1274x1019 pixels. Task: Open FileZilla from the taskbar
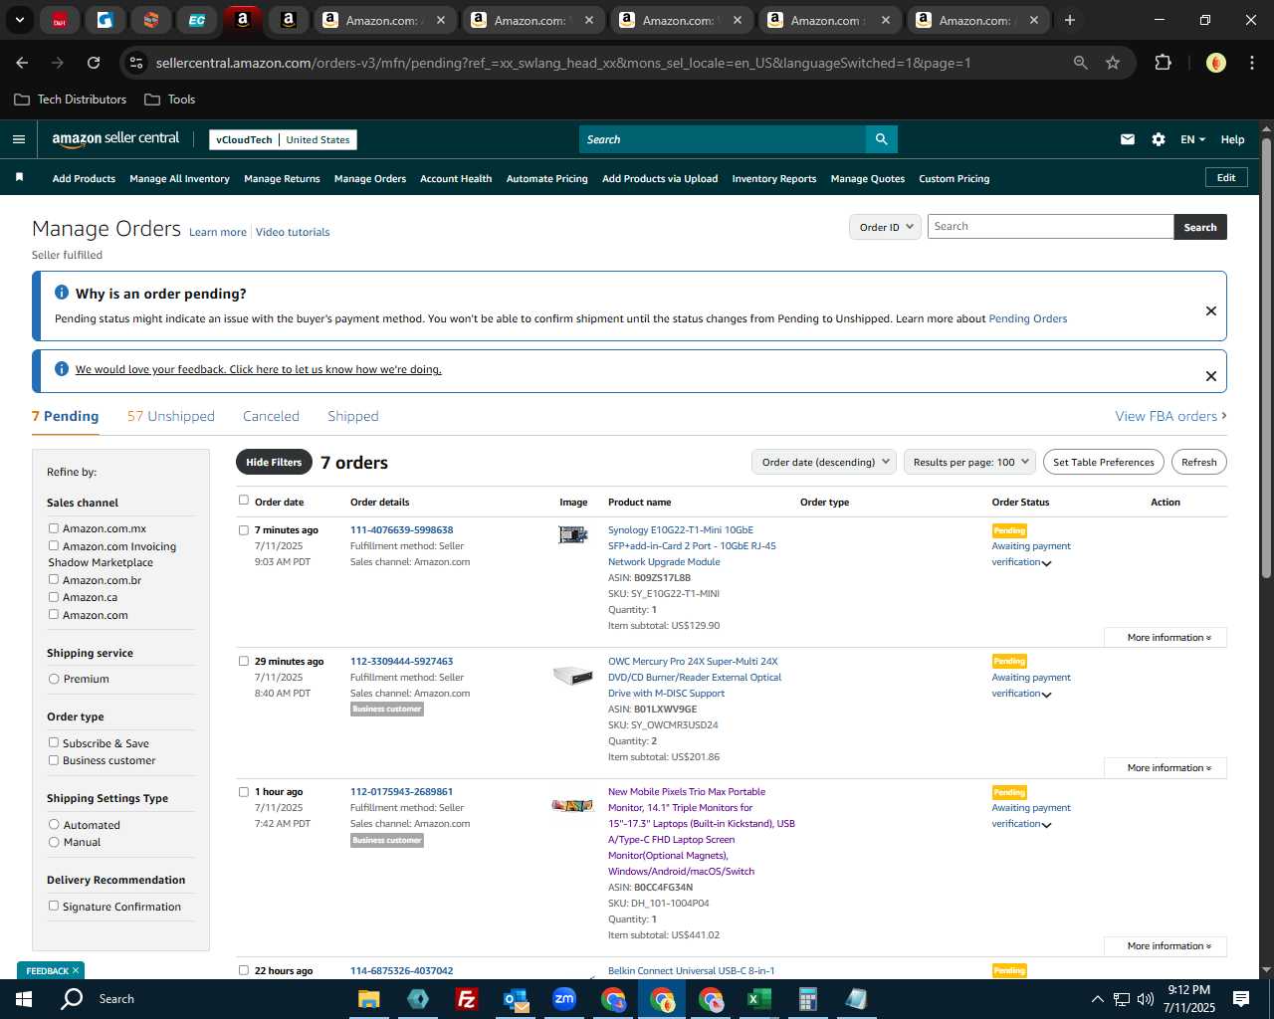pyautogui.click(x=466, y=999)
